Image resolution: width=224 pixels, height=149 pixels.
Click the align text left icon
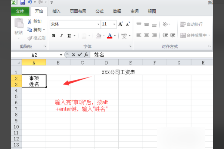(x=139, y=35)
